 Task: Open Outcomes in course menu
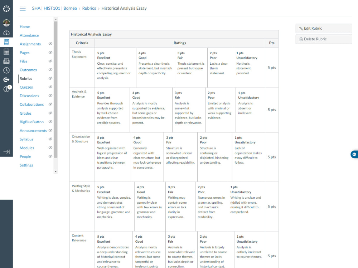(28, 70)
